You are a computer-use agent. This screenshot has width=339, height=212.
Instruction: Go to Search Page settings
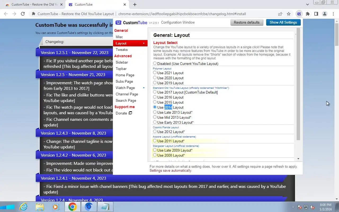tap(126, 100)
